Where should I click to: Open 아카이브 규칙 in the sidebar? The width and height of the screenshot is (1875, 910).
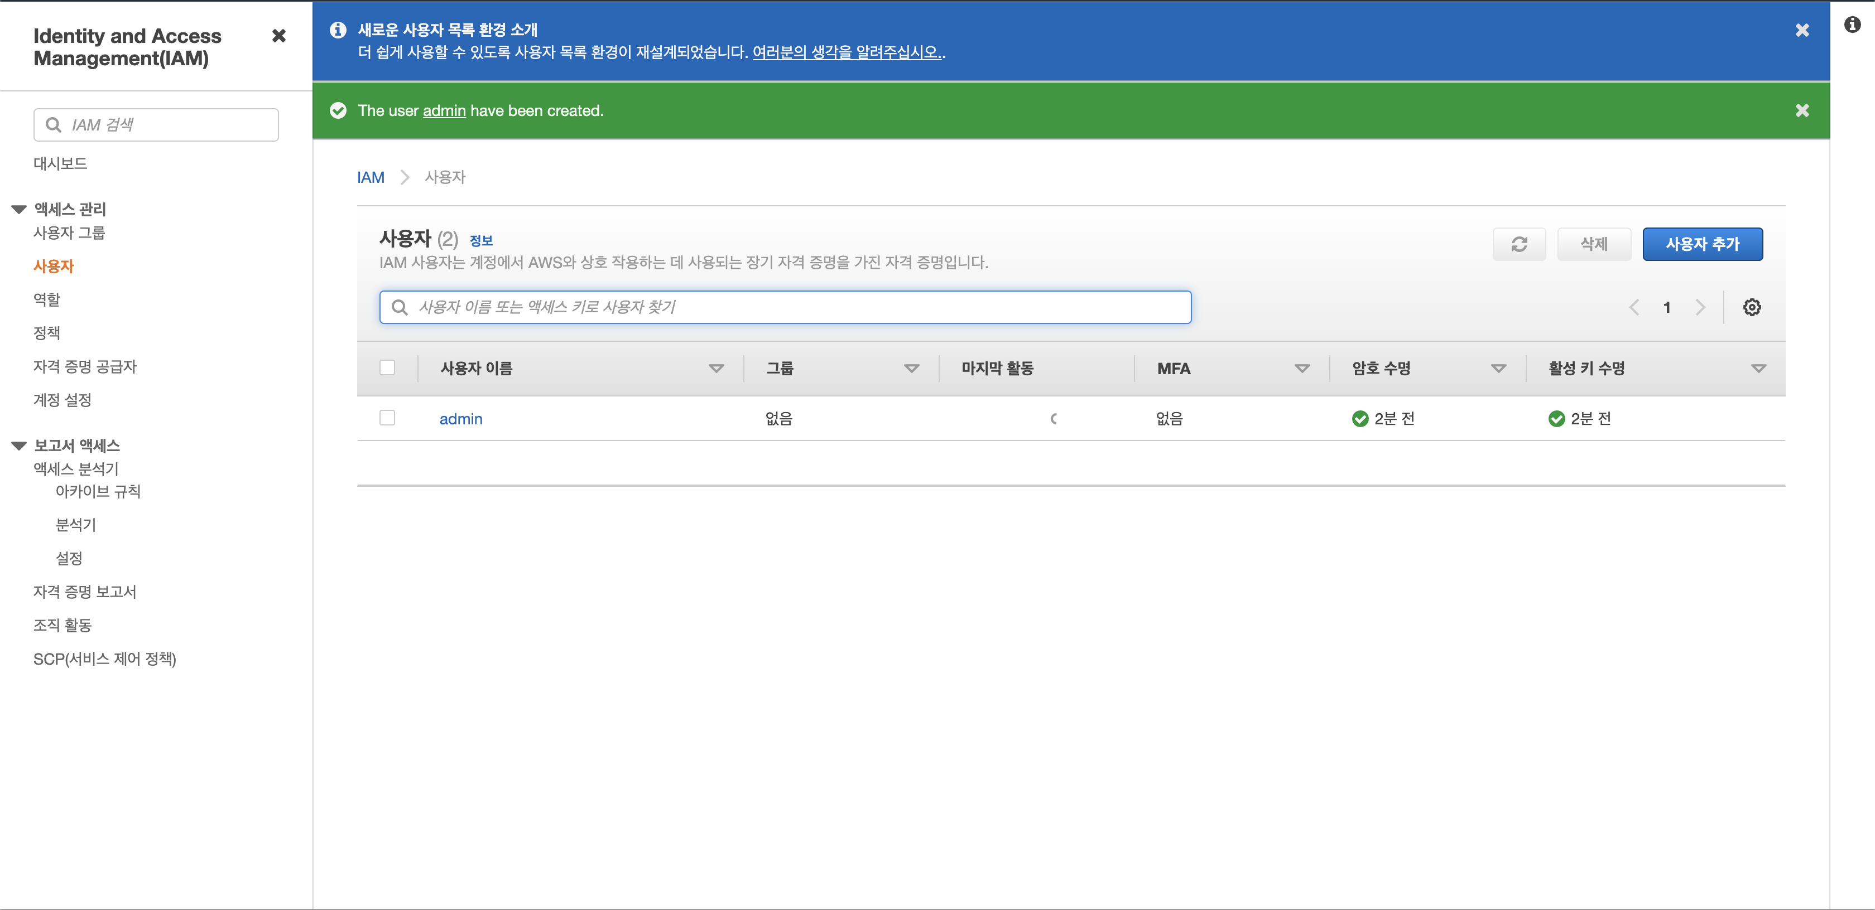point(98,492)
